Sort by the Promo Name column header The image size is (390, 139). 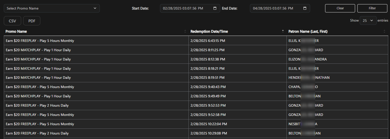[16, 31]
